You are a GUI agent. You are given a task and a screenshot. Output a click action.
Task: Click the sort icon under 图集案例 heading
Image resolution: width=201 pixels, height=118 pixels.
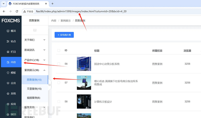35,30
